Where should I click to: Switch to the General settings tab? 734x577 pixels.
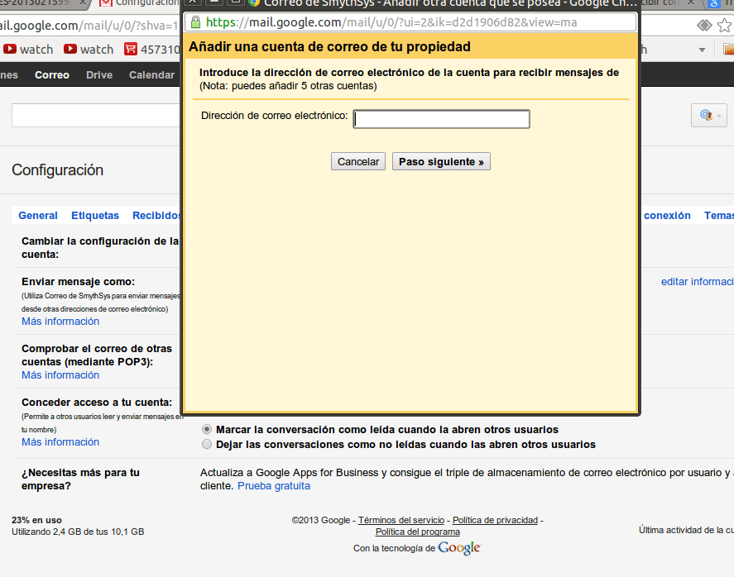click(38, 216)
